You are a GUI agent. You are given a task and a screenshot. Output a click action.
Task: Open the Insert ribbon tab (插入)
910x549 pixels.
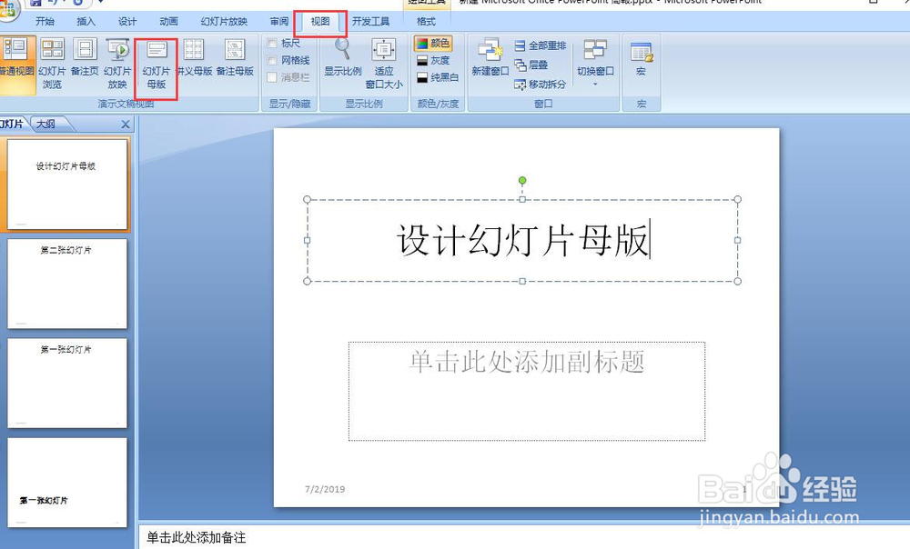[85, 20]
